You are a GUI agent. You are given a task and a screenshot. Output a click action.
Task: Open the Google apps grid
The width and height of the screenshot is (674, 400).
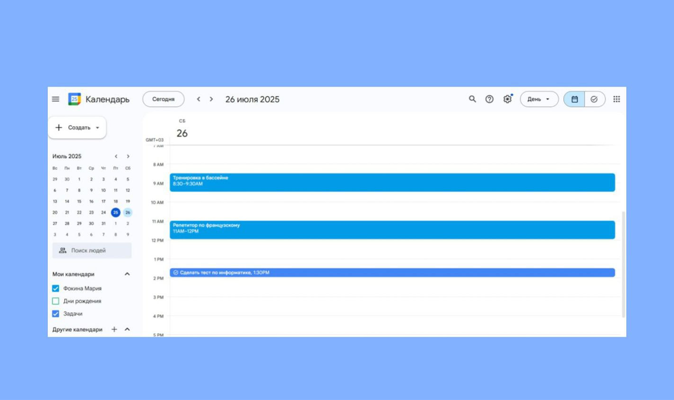[617, 99]
